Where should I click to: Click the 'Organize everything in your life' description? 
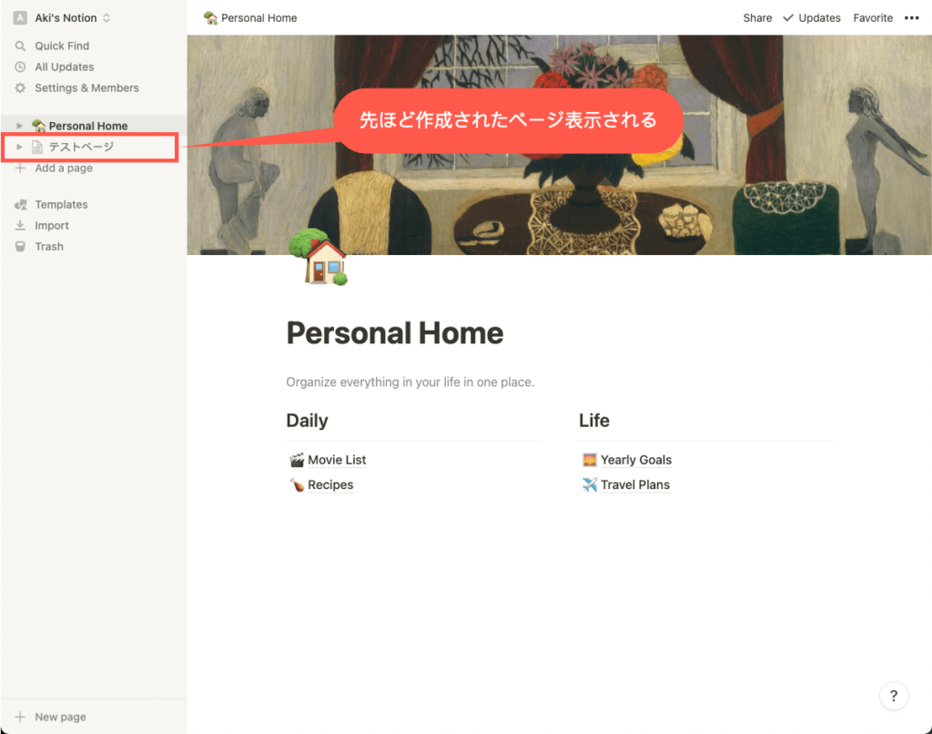point(410,382)
